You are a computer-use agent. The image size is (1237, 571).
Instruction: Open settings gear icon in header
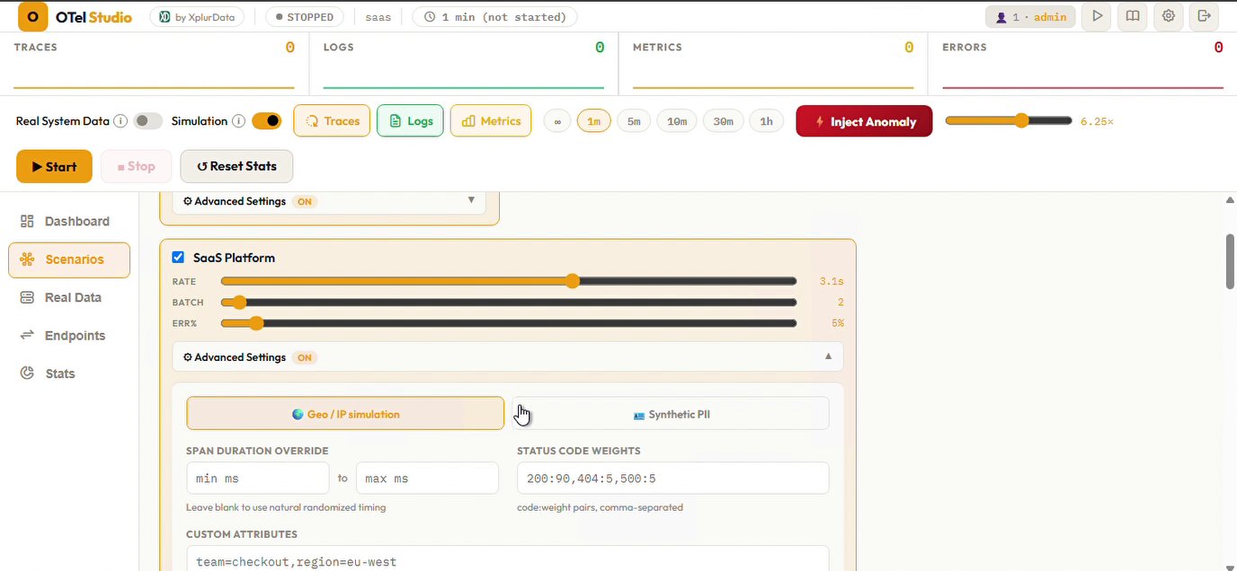[1169, 16]
